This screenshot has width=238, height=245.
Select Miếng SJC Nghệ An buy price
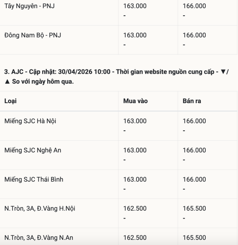click(135, 150)
